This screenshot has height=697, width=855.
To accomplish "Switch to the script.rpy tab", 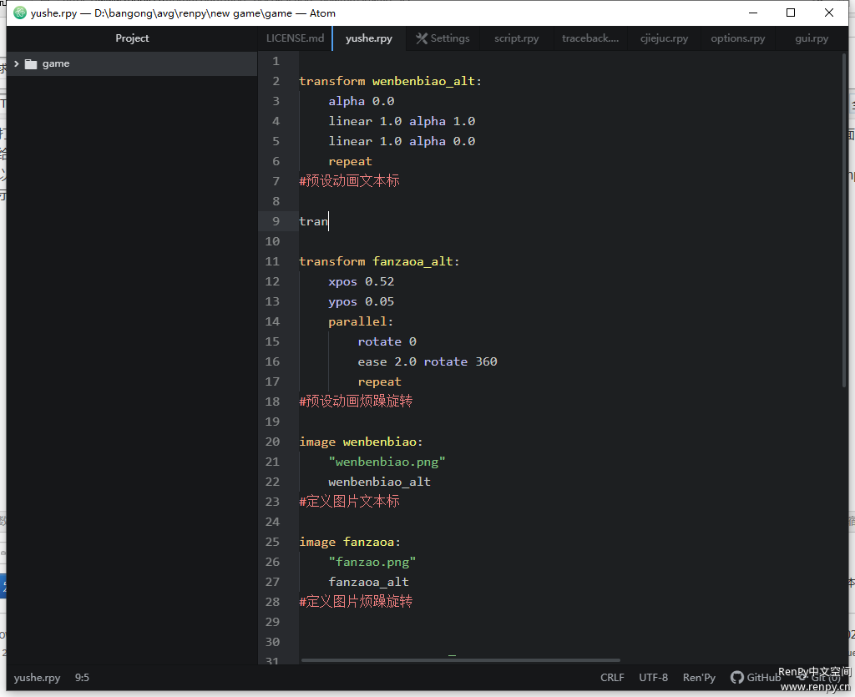I will coord(516,38).
